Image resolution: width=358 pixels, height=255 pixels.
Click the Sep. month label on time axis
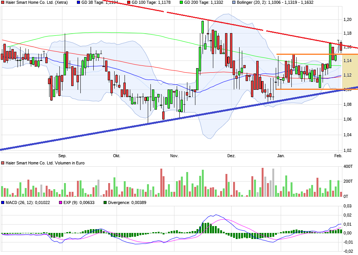click(x=62, y=156)
